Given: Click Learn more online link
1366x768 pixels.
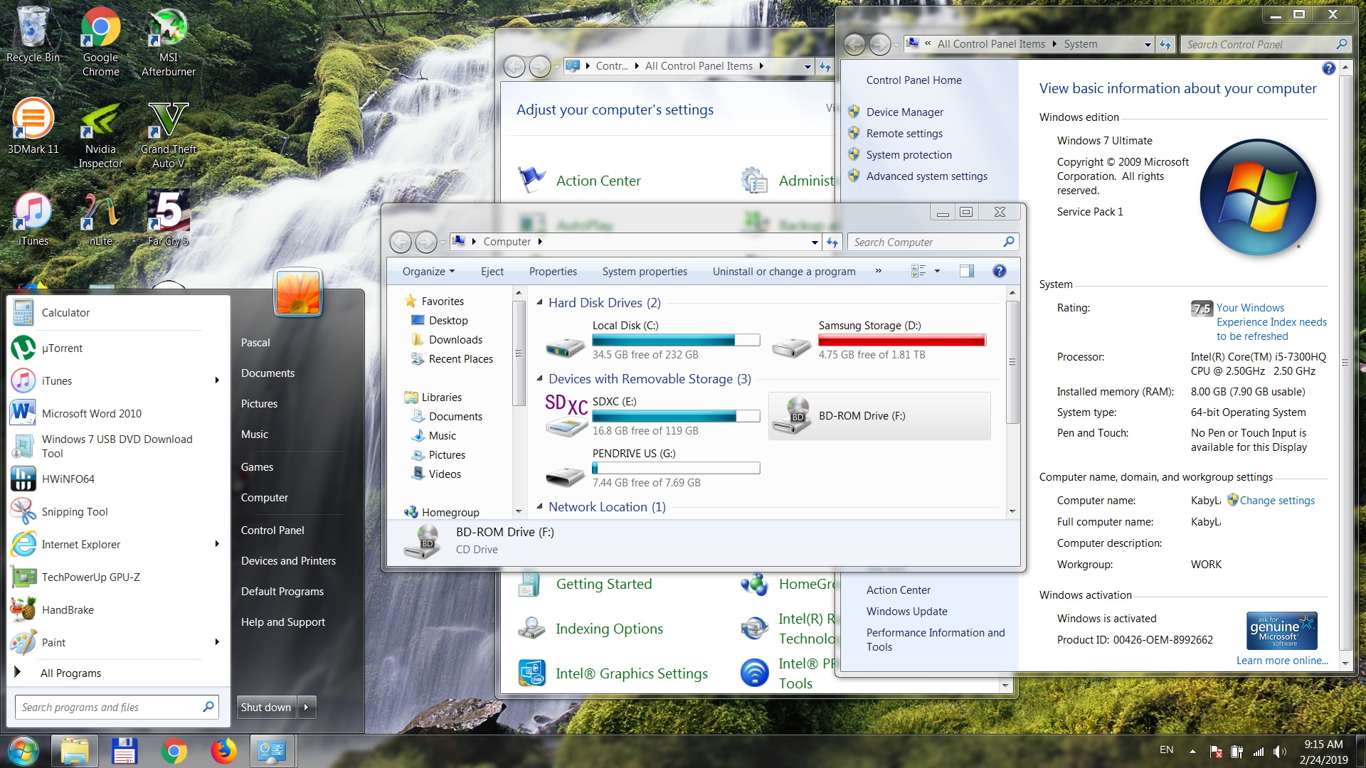Looking at the screenshot, I should point(1282,660).
